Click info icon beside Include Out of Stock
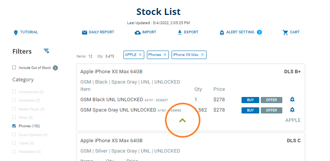The image size is (330, 161). (x=55, y=68)
